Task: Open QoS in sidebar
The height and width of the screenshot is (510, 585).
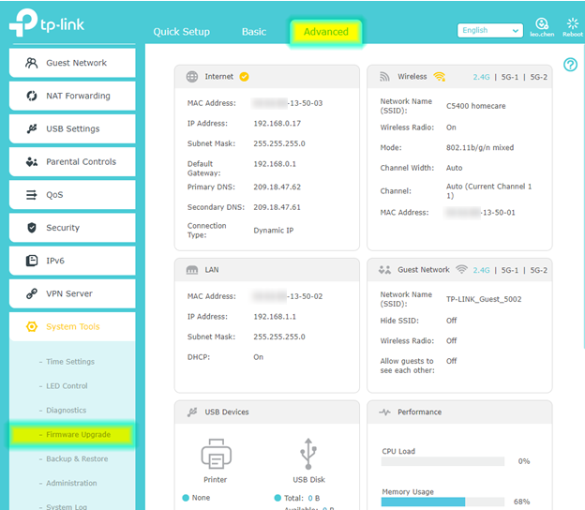Action: [72, 195]
